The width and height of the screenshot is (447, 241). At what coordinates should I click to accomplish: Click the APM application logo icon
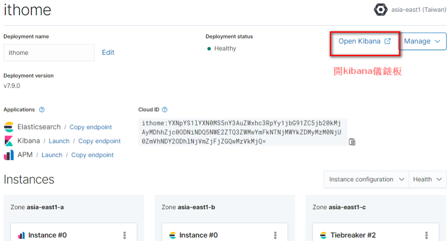point(9,155)
